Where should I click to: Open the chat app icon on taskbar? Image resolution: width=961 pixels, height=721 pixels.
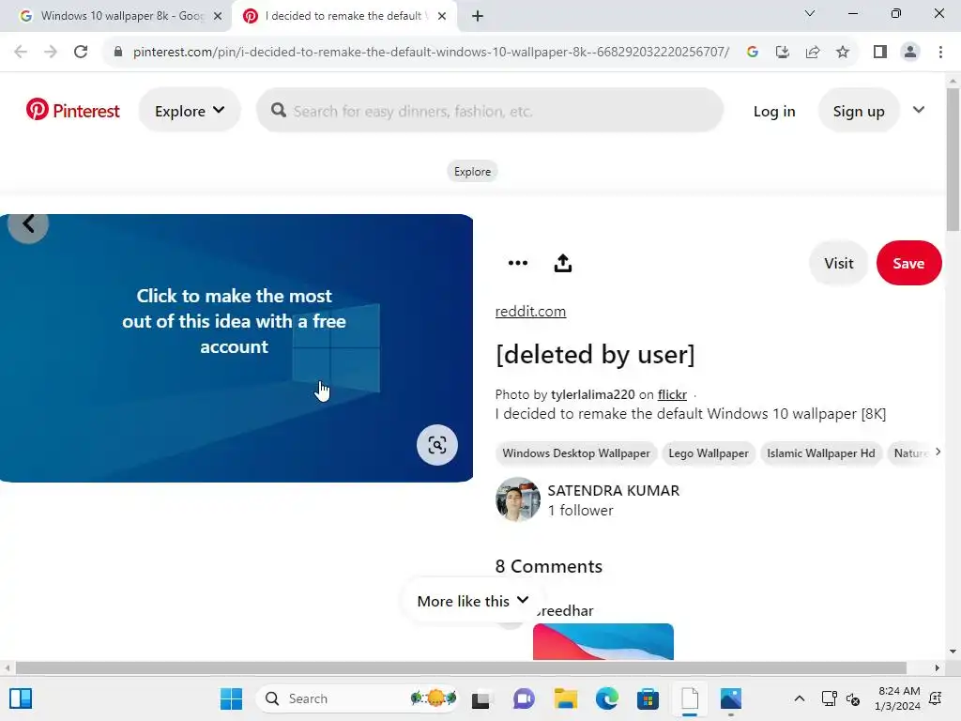coord(524,698)
